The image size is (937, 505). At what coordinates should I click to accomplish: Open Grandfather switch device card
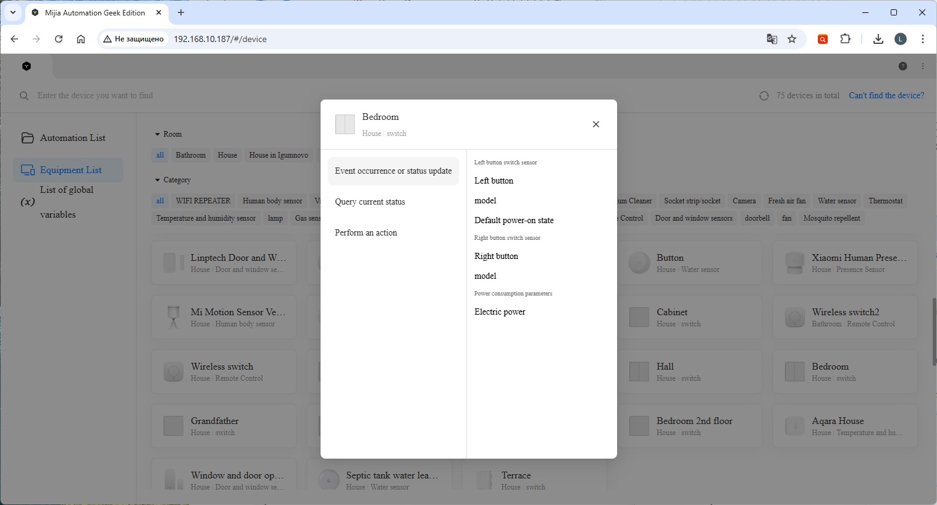click(224, 426)
